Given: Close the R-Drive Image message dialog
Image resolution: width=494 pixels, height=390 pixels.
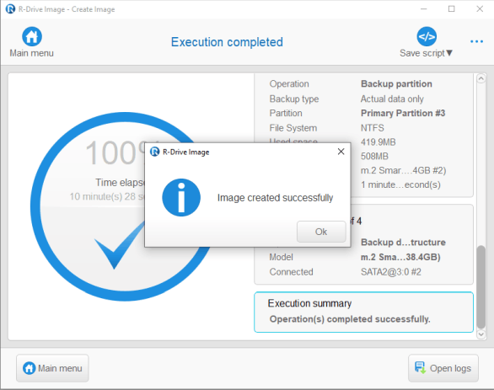Looking at the screenshot, I should pos(341,152).
